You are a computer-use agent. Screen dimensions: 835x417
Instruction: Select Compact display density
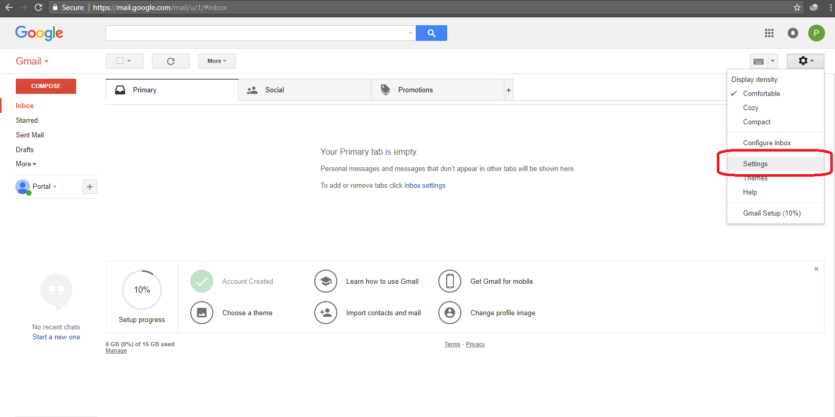point(776,122)
